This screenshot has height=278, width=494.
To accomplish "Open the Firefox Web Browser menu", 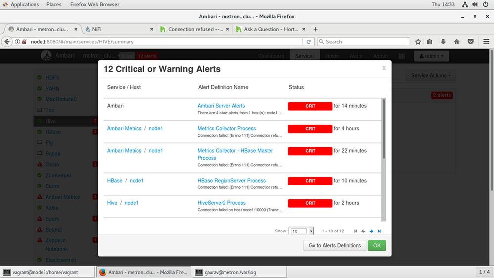I will (94, 4).
